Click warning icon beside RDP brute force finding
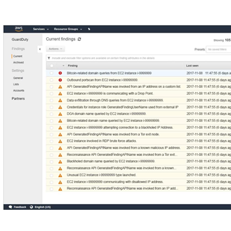The image size is (231, 231). (60, 141)
